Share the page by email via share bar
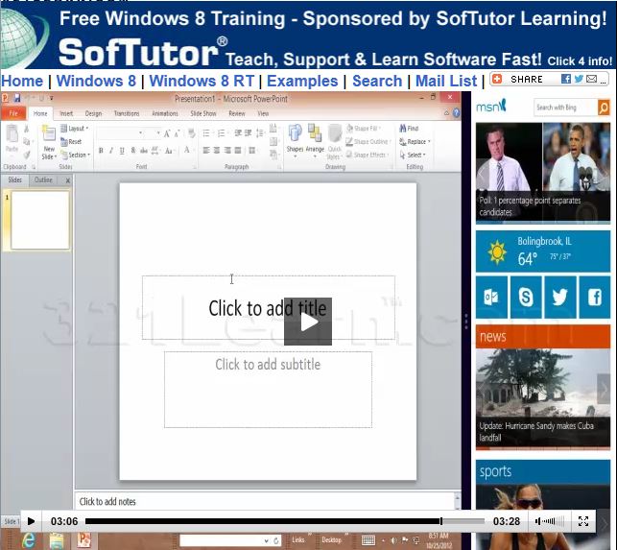The width and height of the screenshot is (617, 550). pos(591,79)
